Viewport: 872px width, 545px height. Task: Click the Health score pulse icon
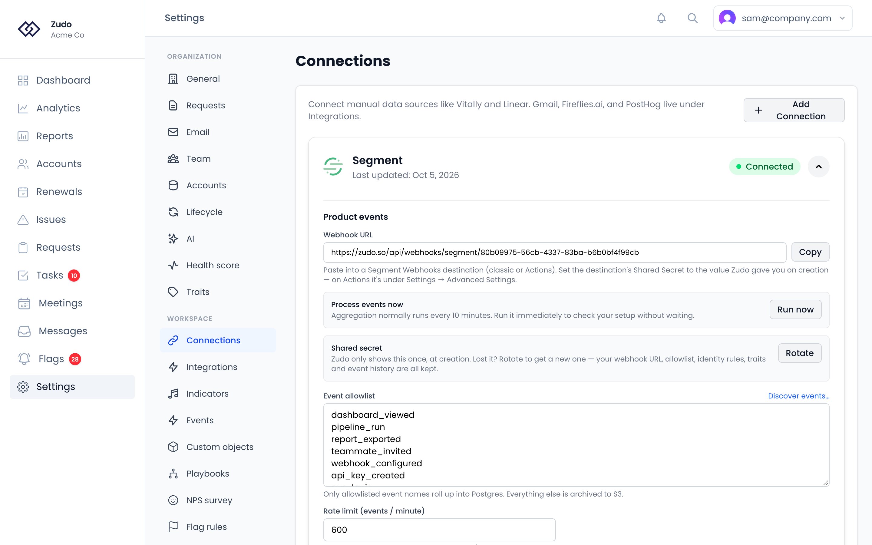(173, 265)
